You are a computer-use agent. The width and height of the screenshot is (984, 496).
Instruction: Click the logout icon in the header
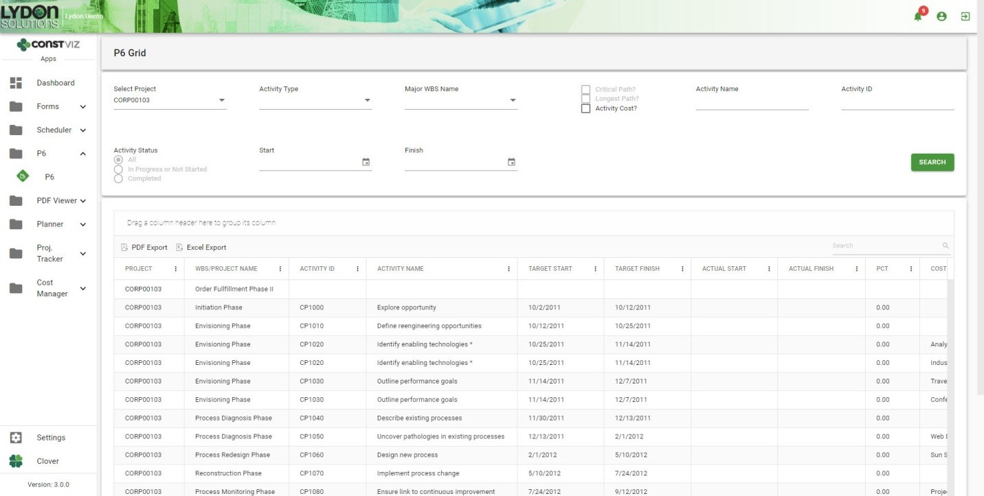tap(965, 16)
